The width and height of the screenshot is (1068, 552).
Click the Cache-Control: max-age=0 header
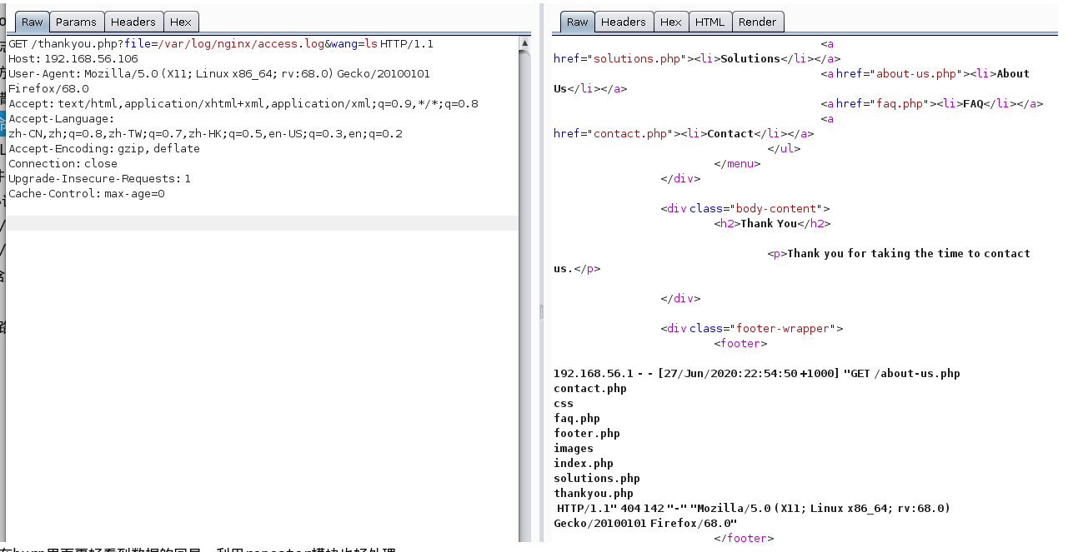tap(87, 194)
